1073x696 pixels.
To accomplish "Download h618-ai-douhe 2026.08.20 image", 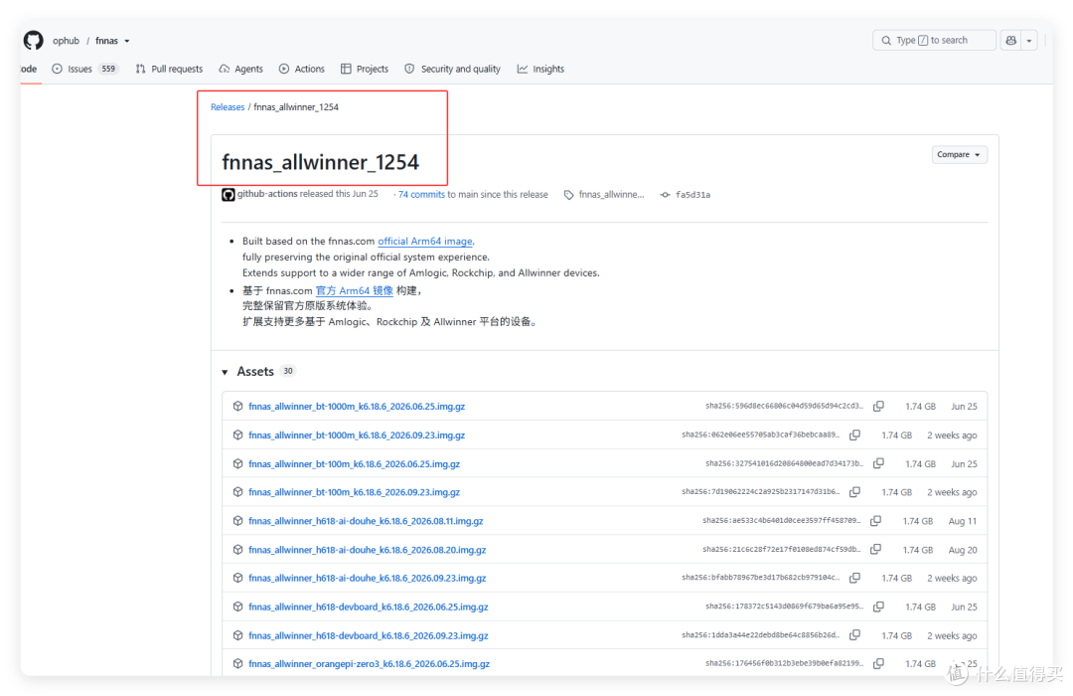I will (367, 550).
